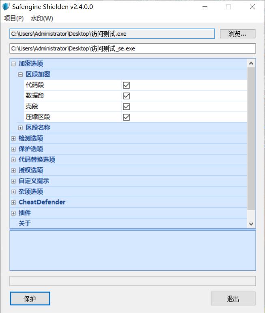Toggle the 数据段 checkbox
The height and width of the screenshot is (313, 265).
tap(126, 96)
